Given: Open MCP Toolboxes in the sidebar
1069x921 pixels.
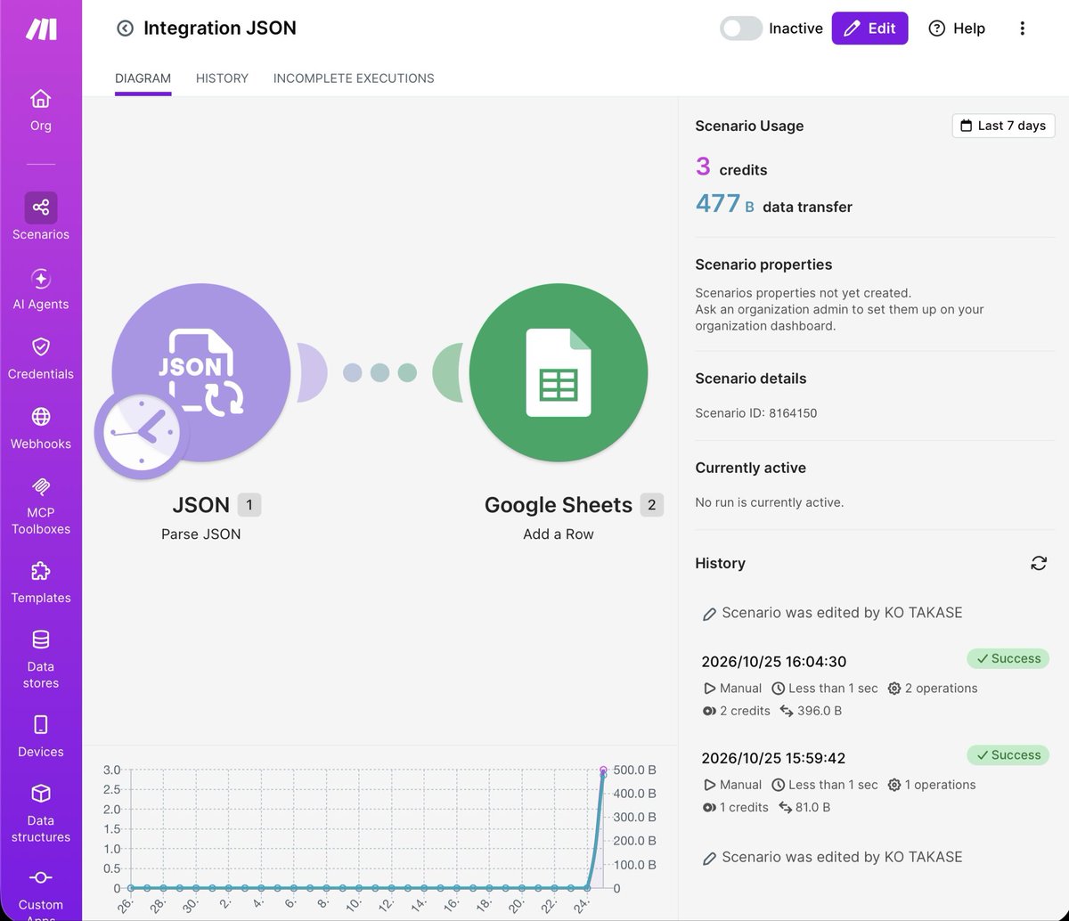Looking at the screenshot, I should point(41,505).
